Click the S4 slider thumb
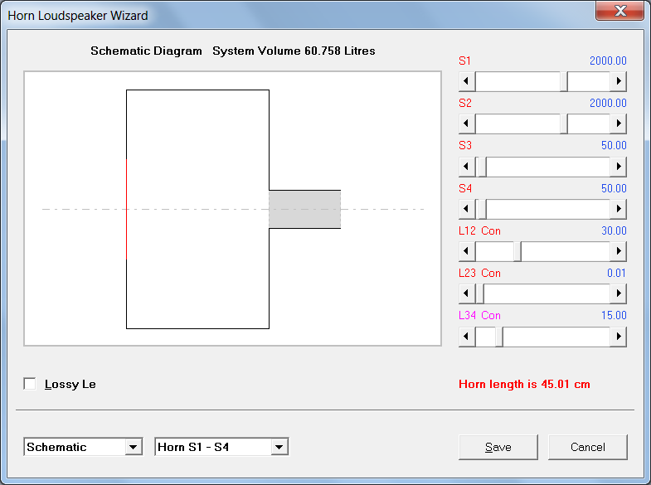The height and width of the screenshot is (485, 651). click(482, 209)
